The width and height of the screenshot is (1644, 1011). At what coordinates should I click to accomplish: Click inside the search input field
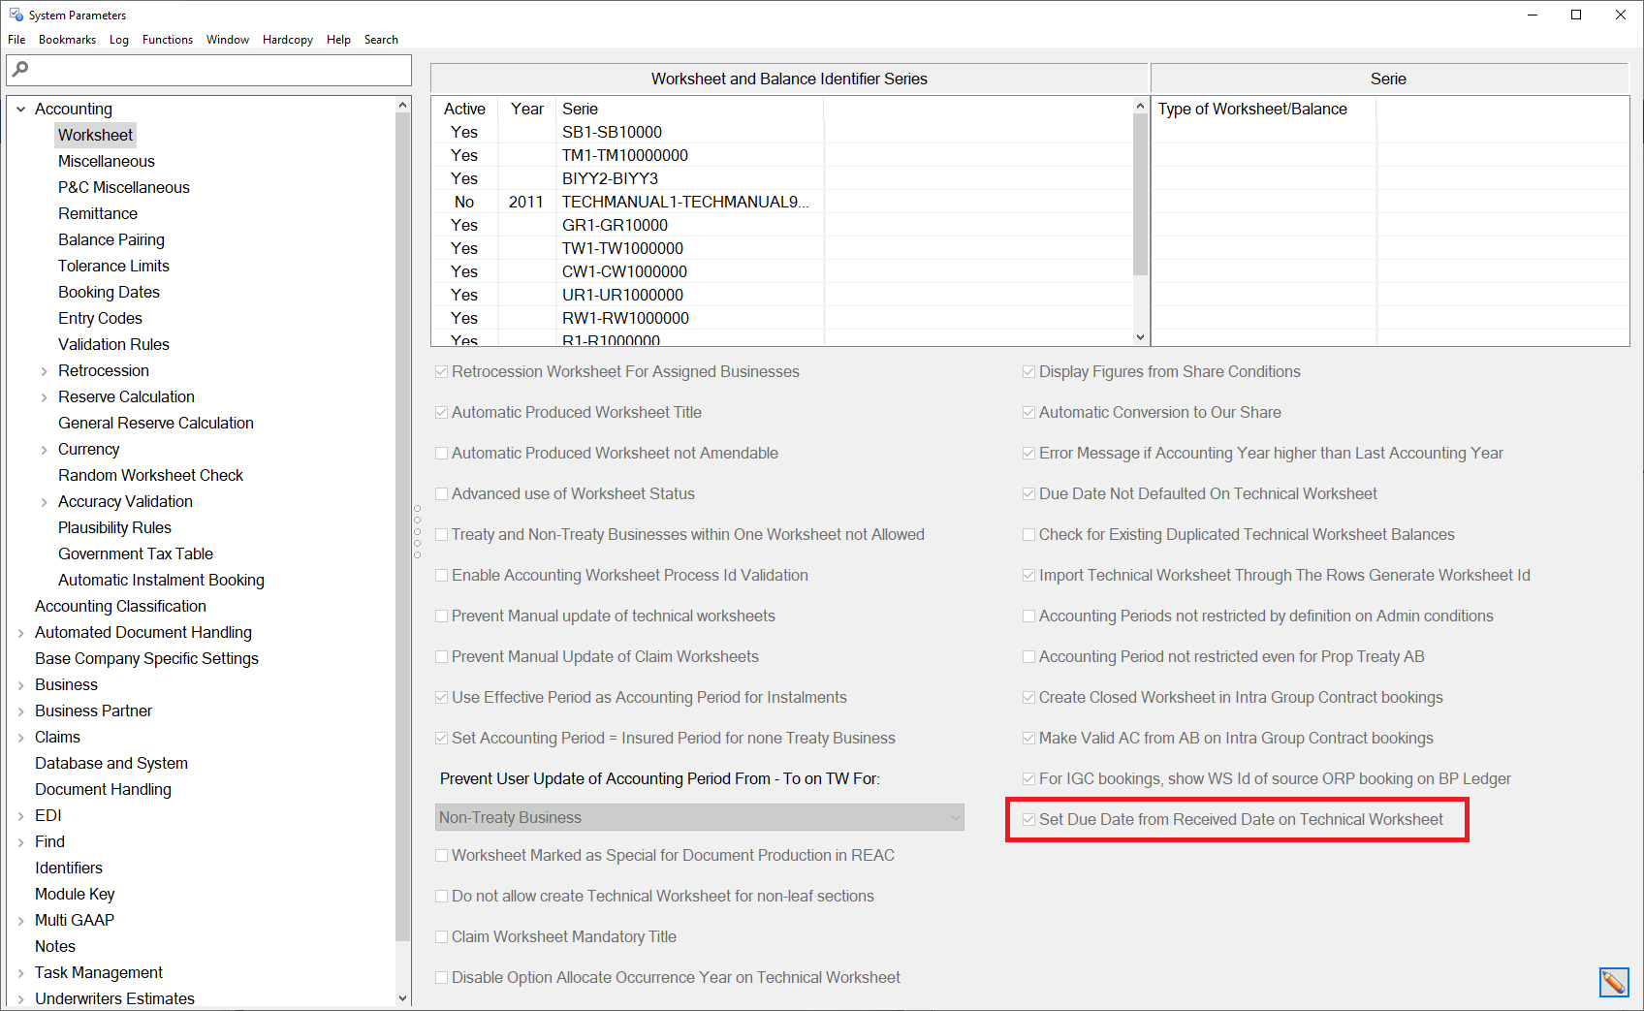click(213, 70)
